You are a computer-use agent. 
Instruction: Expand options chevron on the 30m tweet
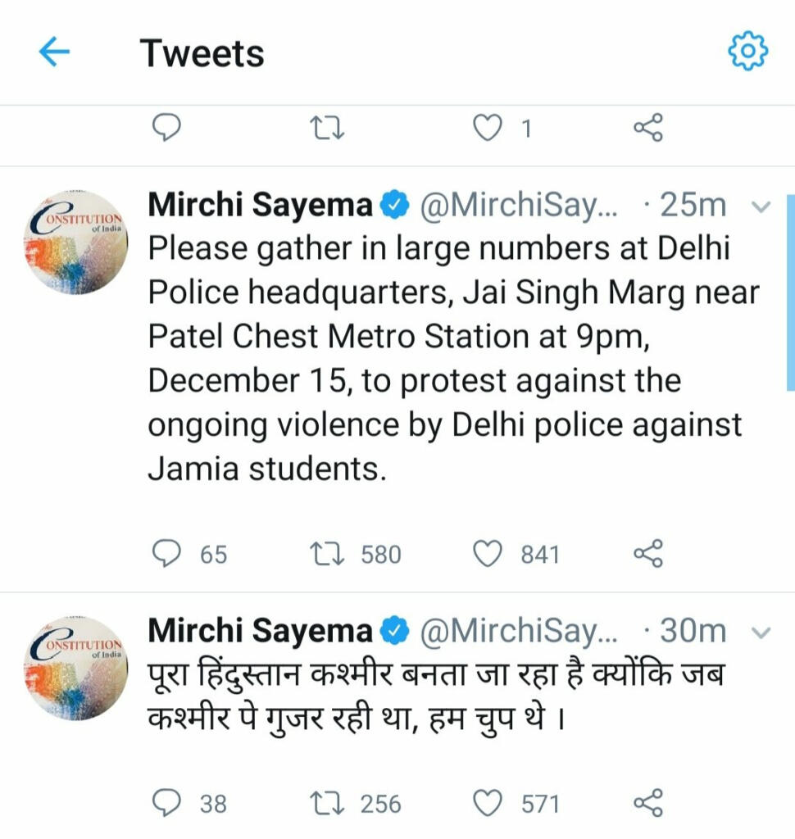pyautogui.click(x=761, y=633)
